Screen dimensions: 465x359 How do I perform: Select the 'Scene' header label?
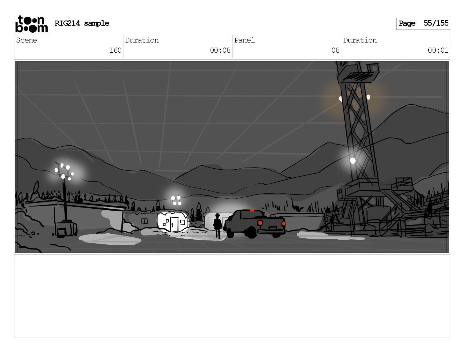point(26,40)
